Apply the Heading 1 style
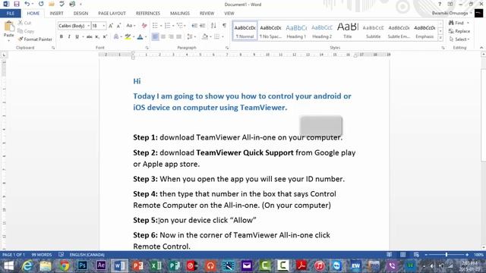486x273 pixels. coord(296,31)
